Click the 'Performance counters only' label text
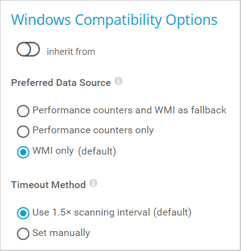 pyautogui.click(x=93, y=130)
